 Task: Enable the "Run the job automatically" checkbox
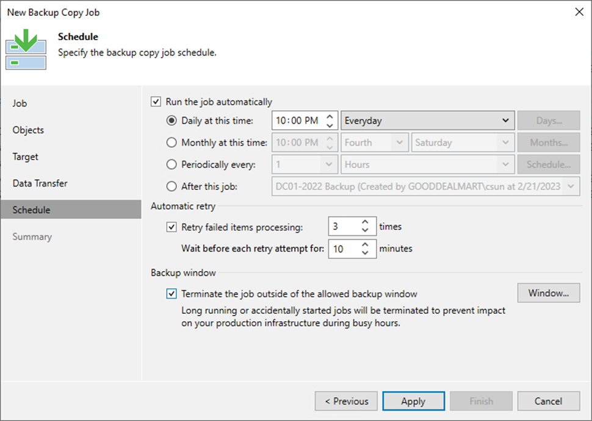[x=156, y=101]
